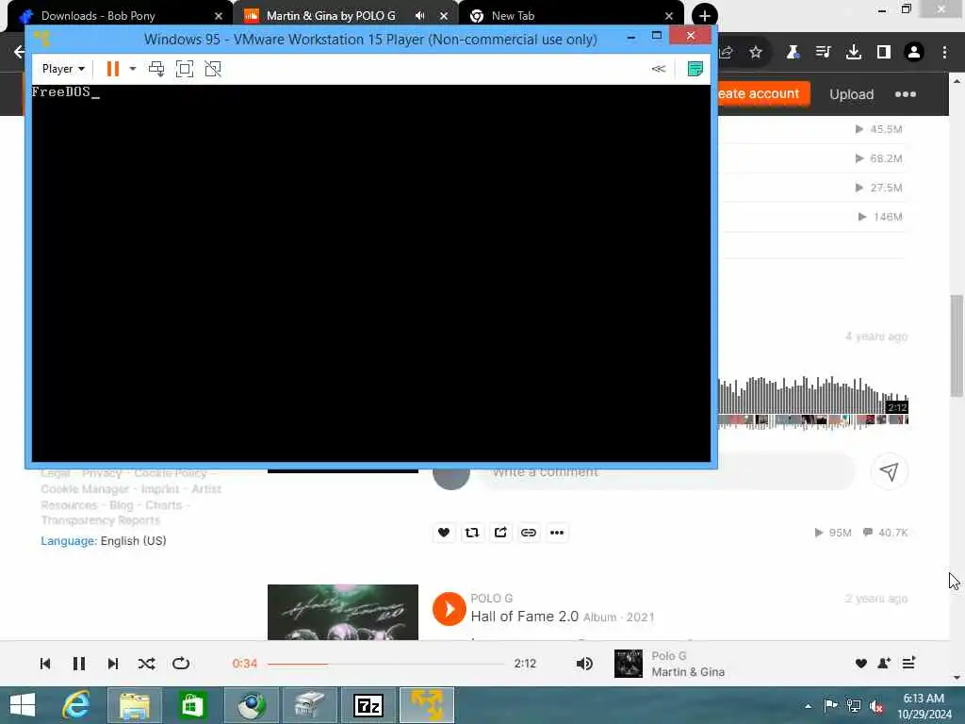Mute the tab audio speaker icon
This screenshot has height=724, width=965.
[x=419, y=16]
